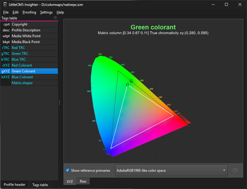Select the XYZ view tab

point(69,181)
